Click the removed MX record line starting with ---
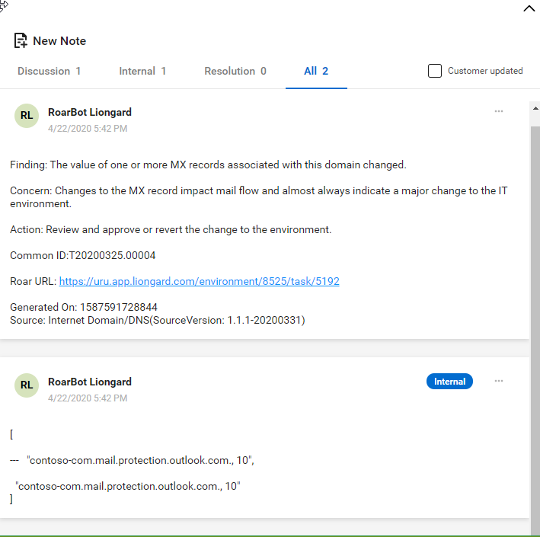This screenshot has height=537, width=540. (133, 461)
